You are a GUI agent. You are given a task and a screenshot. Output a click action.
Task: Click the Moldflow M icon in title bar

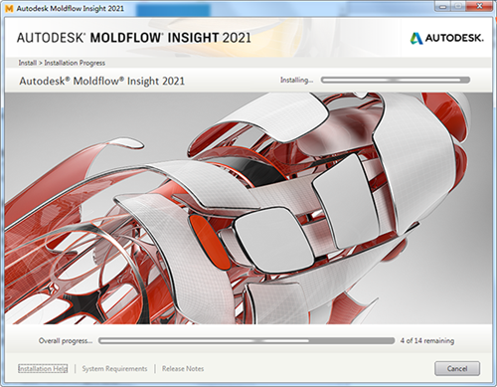click(9, 8)
